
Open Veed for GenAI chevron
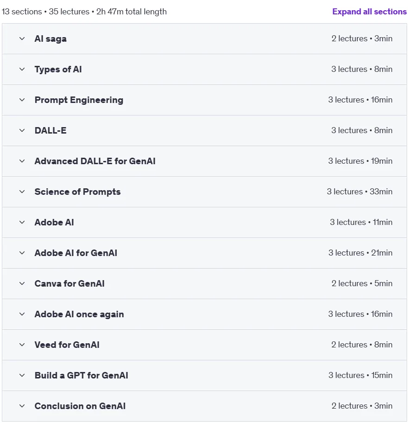[22, 345]
